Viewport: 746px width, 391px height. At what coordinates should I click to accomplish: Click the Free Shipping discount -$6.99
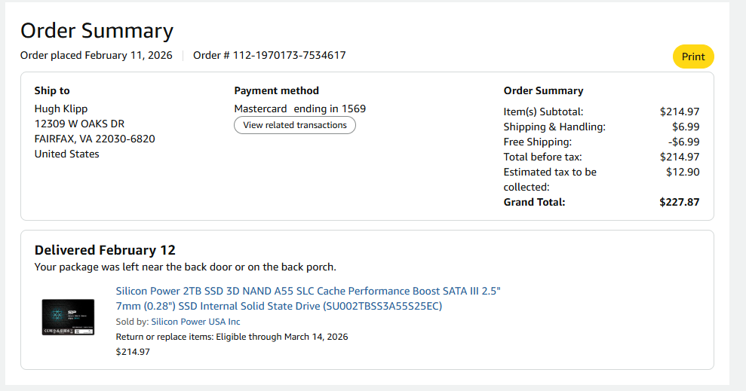point(683,142)
